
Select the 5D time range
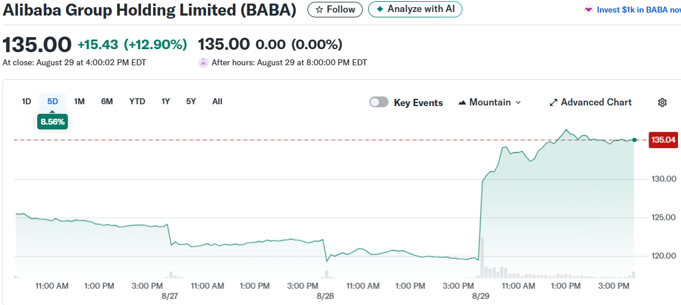(53, 101)
